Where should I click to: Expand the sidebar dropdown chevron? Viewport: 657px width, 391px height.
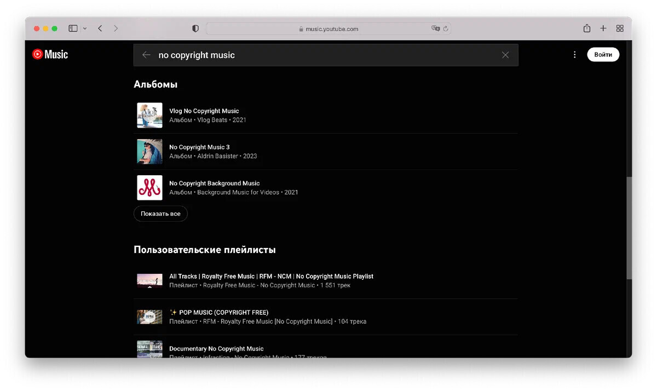click(x=85, y=28)
